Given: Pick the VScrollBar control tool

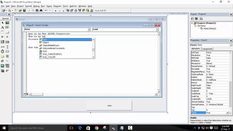Looking at the screenshot, I should point(7,47).
